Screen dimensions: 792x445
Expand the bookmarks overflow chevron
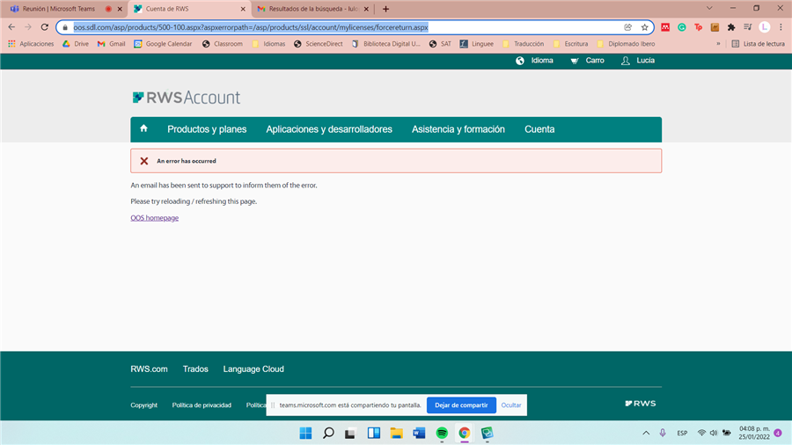[x=718, y=44]
